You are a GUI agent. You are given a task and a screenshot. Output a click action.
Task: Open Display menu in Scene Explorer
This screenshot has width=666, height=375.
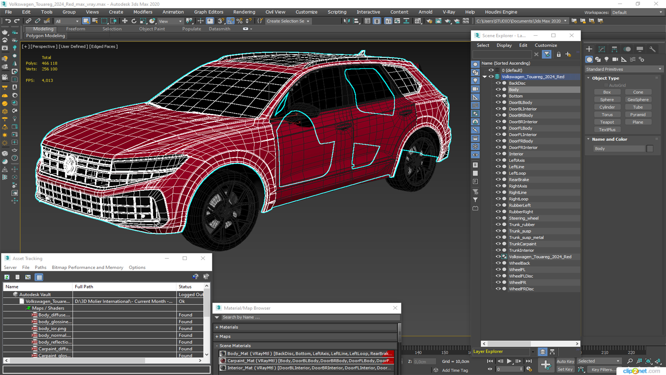(x=504, y=45)
